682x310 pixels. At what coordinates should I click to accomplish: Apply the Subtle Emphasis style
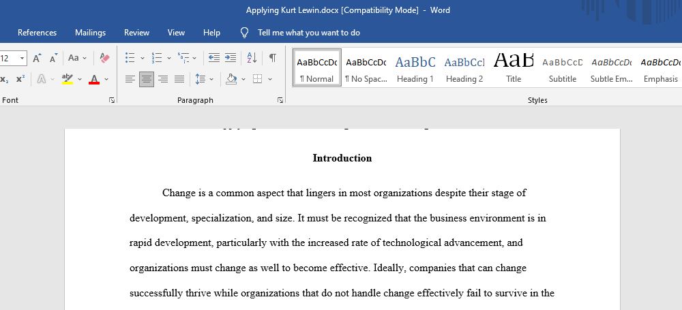611,67
